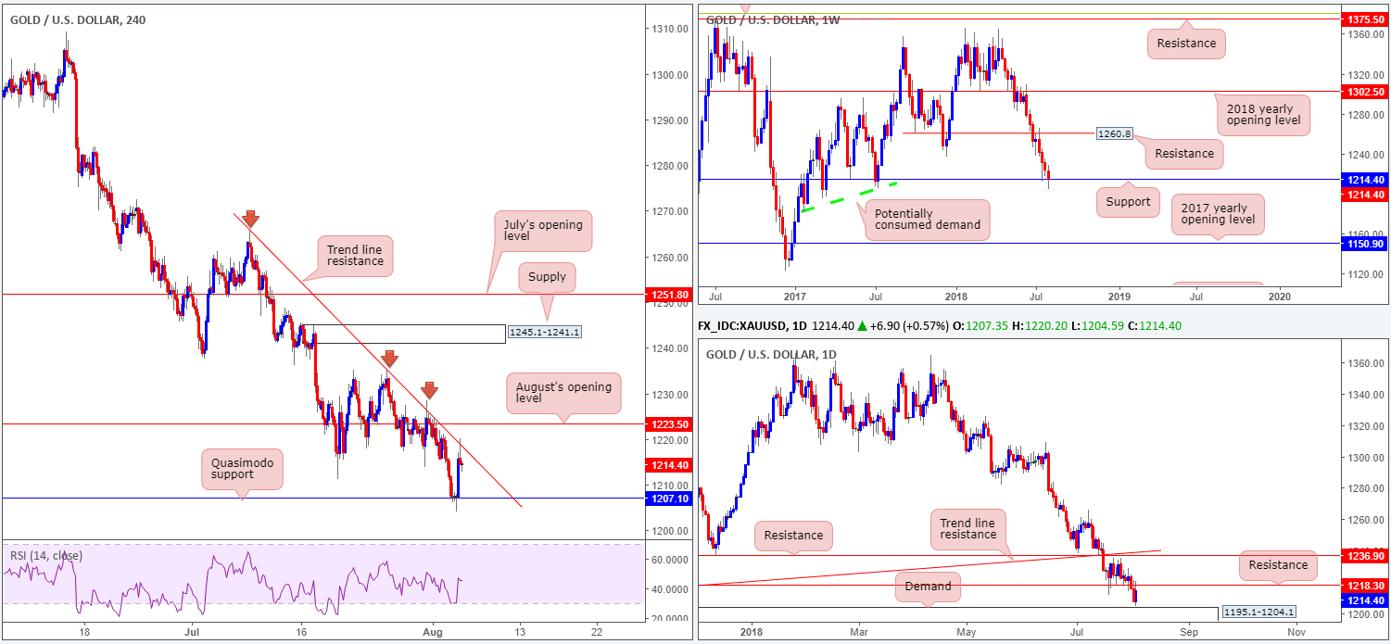This screenshot has height=644, width=1391.
Task: Click the '22' date label on 240 chart
Action: 596,632
